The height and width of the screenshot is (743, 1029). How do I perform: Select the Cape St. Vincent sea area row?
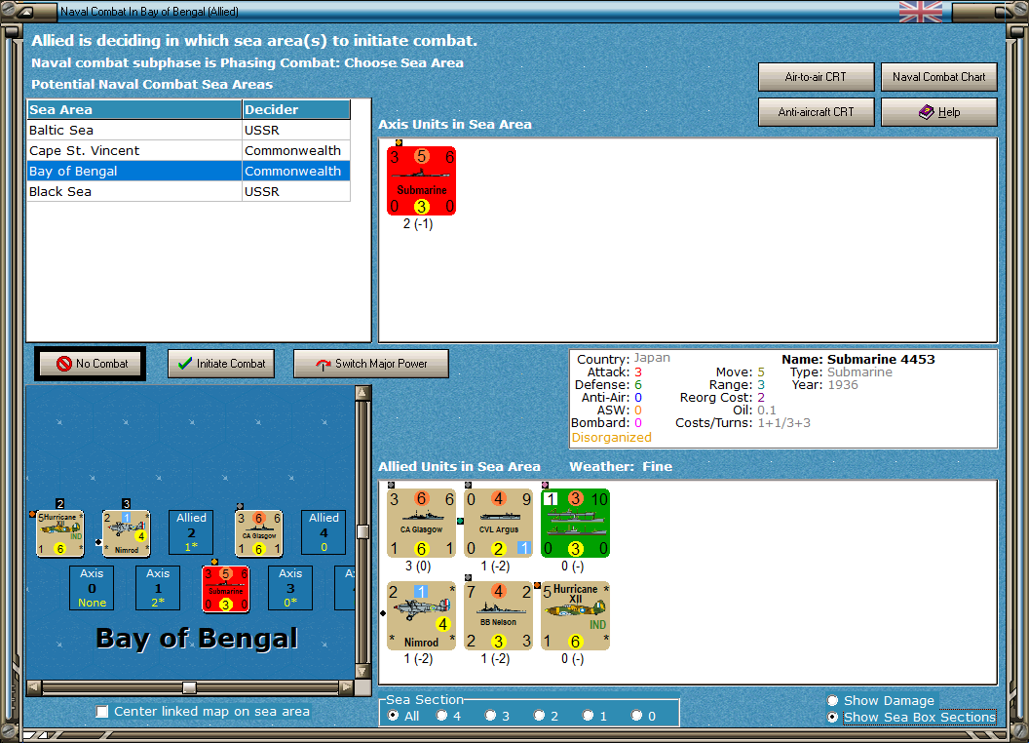point(188,150)
